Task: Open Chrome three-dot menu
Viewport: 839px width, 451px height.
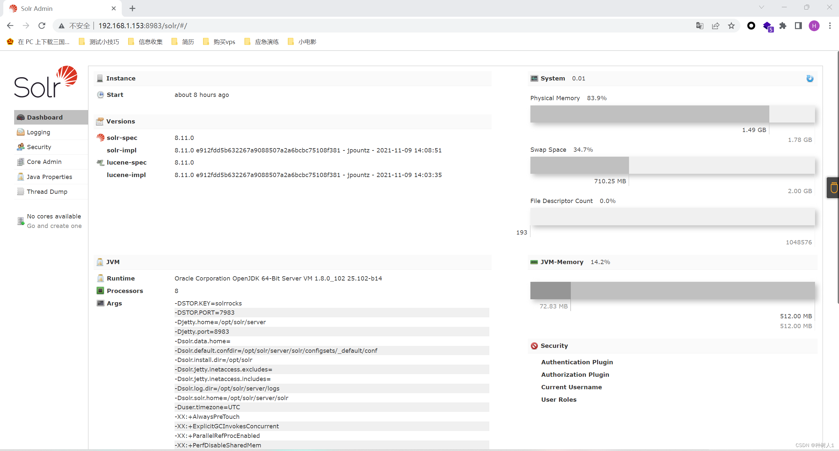Action: click(x=830, y=26)
